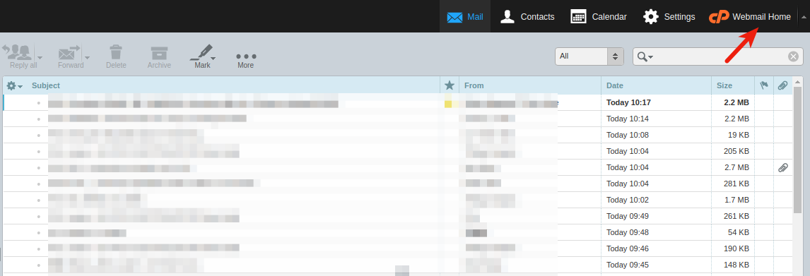Open the All filter combo box
The width and height of the screenshot is (810, 276).
coord(589,56)
